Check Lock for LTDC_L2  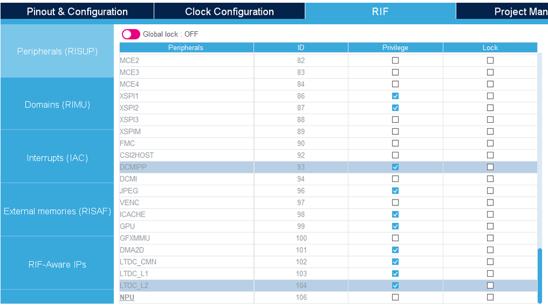click(x=490, y=286)
